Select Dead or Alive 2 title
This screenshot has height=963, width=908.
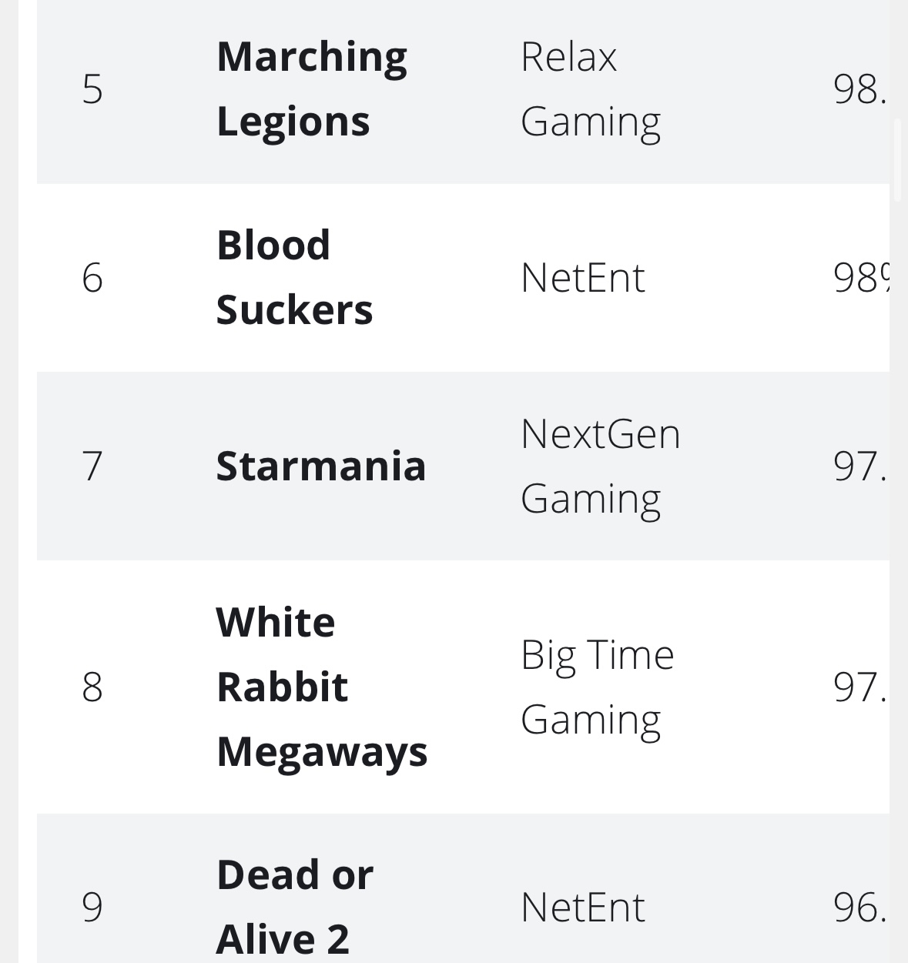click(x=295, y=907)
